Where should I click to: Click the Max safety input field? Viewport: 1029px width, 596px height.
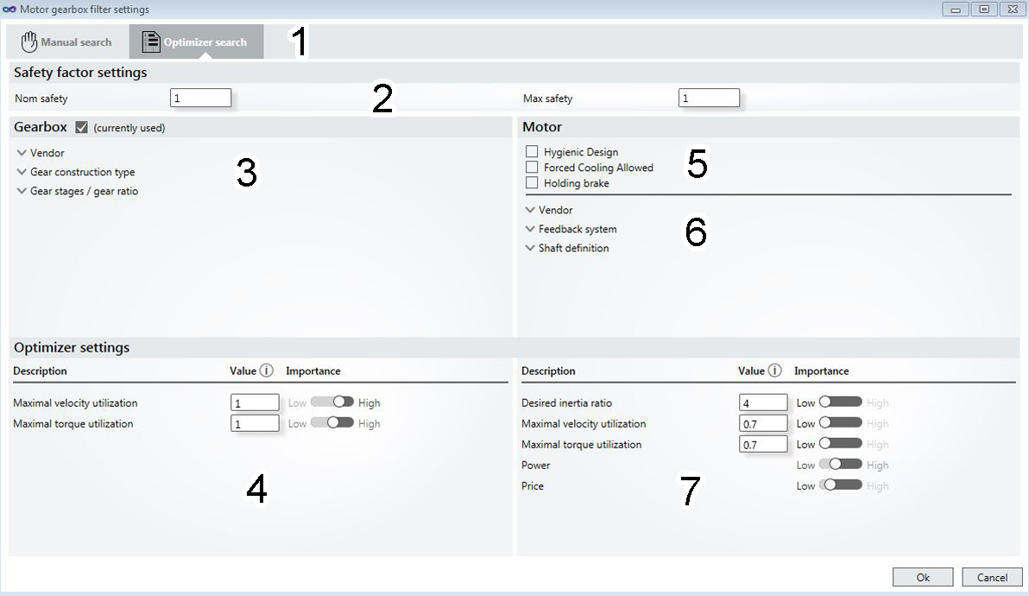coord(709,98)
